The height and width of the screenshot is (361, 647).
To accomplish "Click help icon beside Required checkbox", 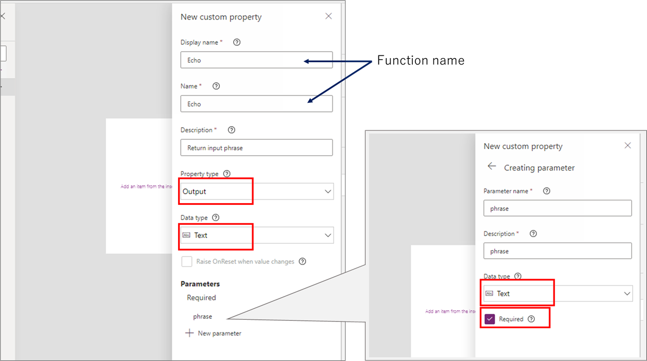I will [x=531, y=319].
